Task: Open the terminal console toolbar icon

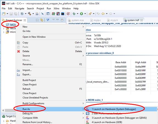Action: tap(48, 14)
